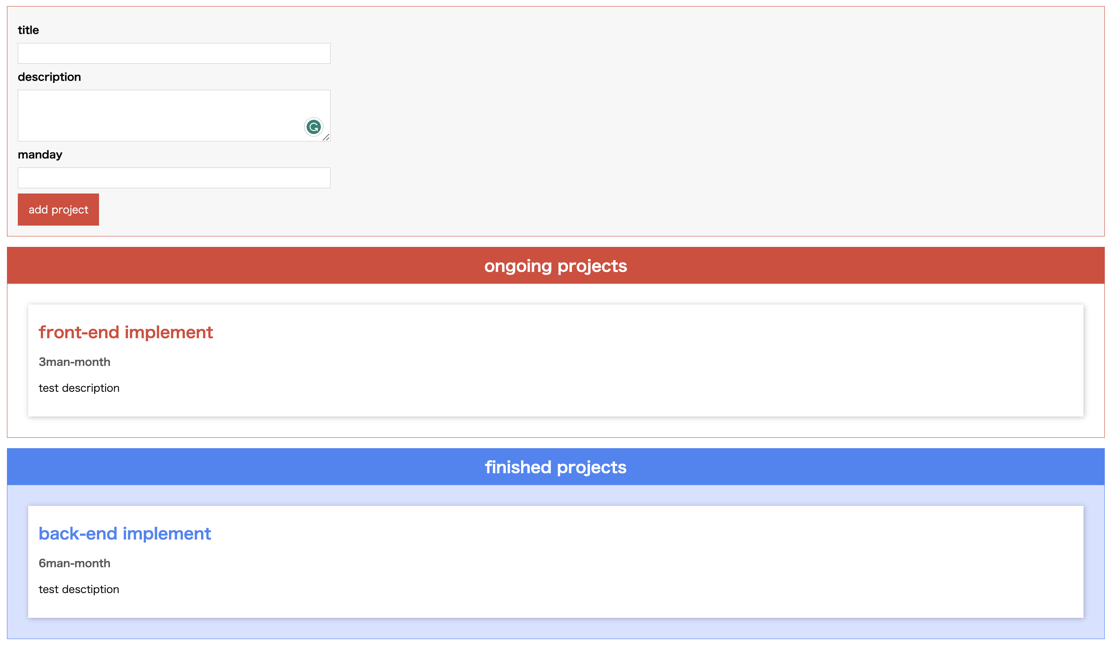This screenshot has width=1110, height=656.
Task: Click the finished projects section header
Action: tap(555, 467)
